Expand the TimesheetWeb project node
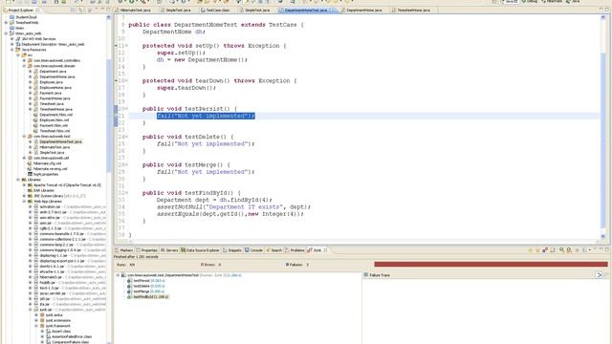 (x=6, y=23)
